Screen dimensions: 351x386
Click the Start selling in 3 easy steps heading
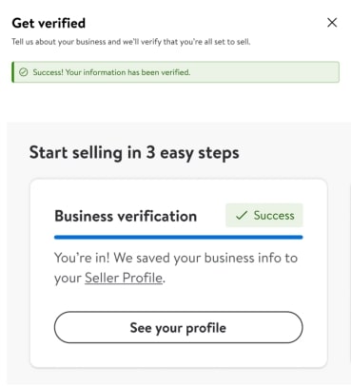pos(134,153)
